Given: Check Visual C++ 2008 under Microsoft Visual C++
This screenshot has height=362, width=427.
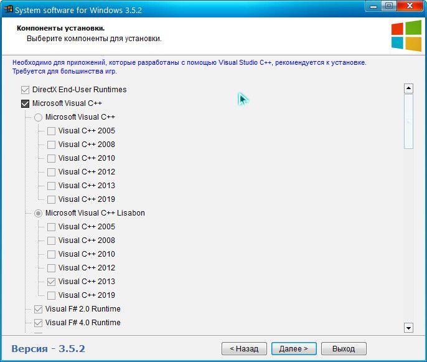Looking at the screenshot, I should coord(51,145).
